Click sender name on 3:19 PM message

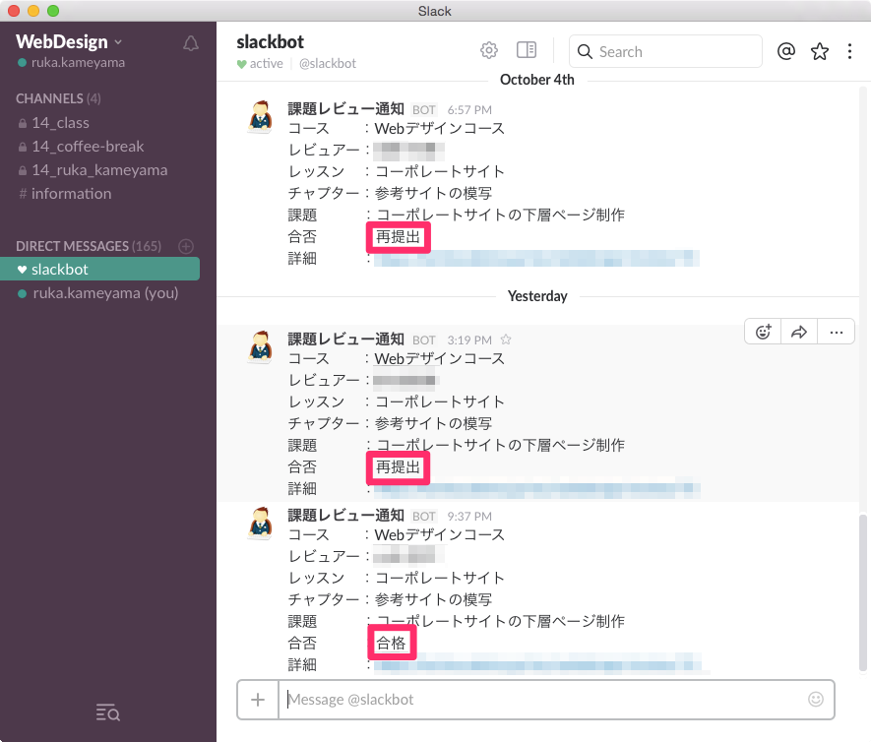pos(345,340)
